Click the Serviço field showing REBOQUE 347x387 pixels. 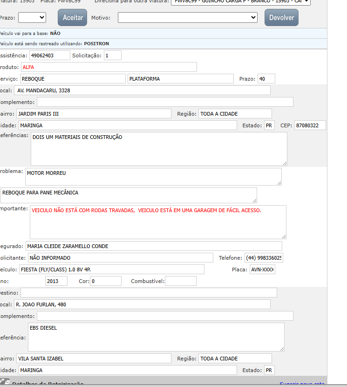[x=73, y=79]
